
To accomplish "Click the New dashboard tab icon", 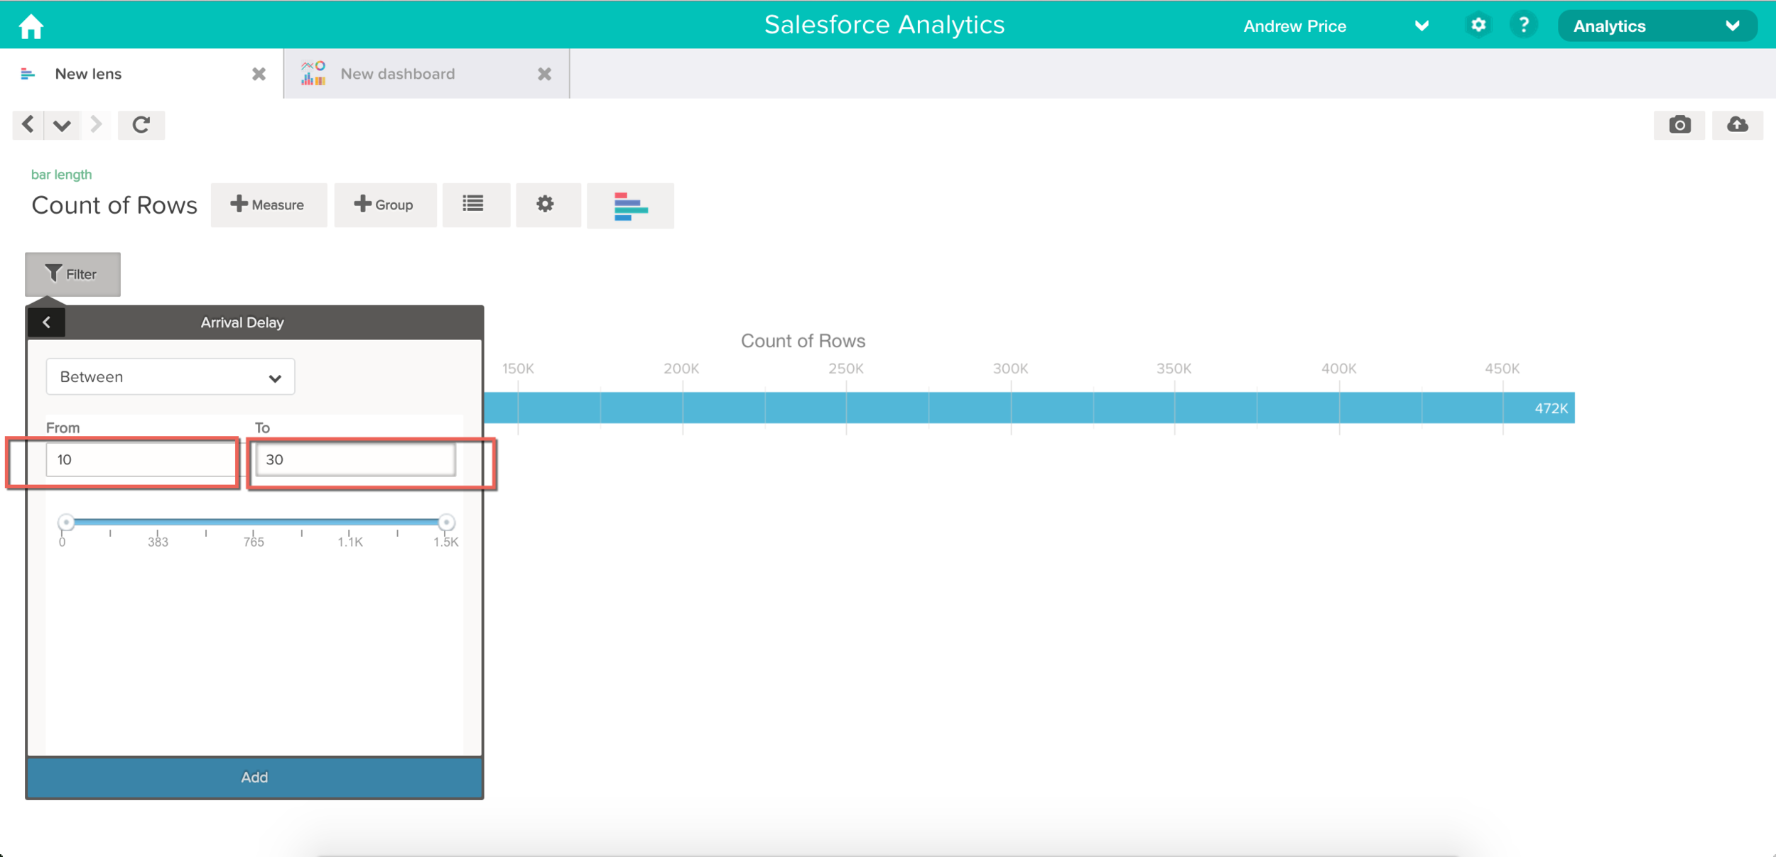I will [313, 72].
